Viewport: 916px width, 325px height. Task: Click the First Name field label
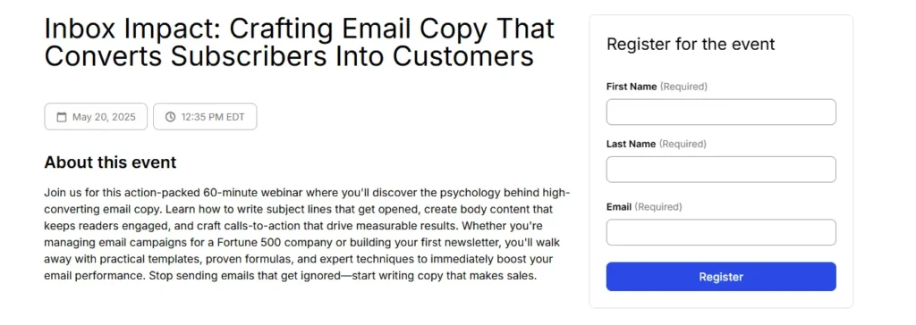(x=632, y=87)
